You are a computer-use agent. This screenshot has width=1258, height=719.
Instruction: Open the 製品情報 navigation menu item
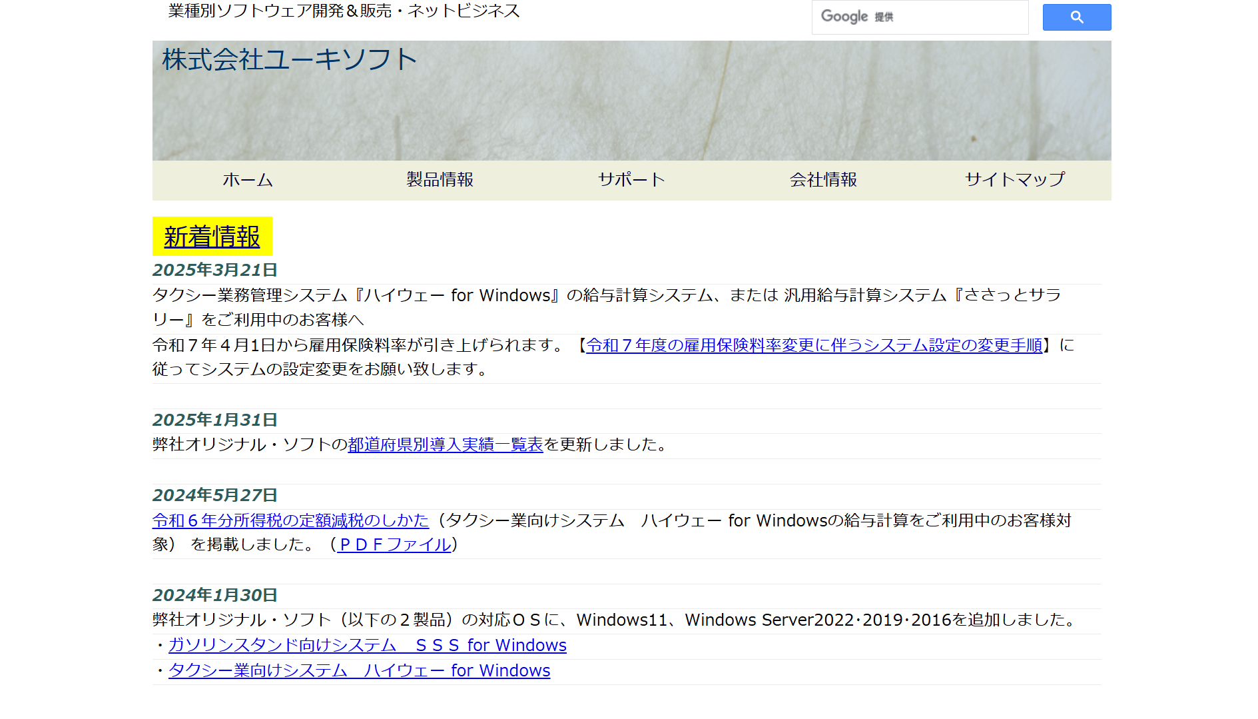[440, 180]
